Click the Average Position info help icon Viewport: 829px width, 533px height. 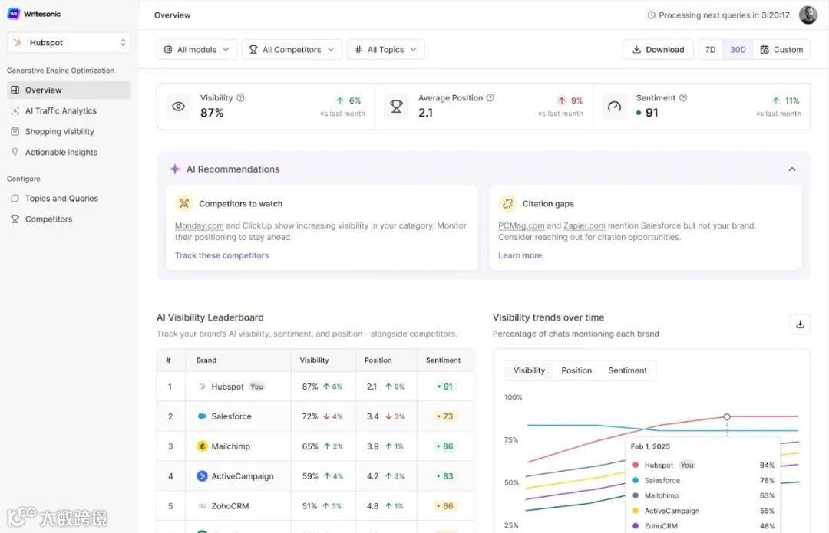tap(490, 97)
